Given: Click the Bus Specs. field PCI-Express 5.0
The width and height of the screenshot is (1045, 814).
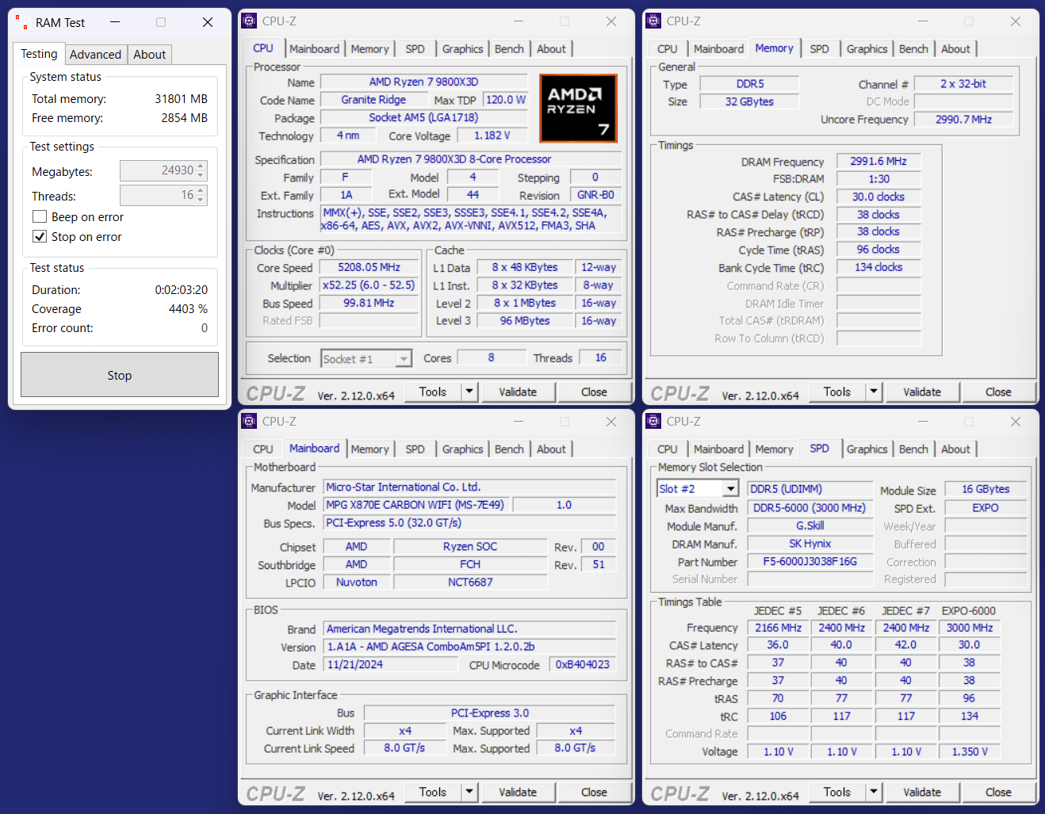Looking at the screenshot, I should click(x=469, y=523).
